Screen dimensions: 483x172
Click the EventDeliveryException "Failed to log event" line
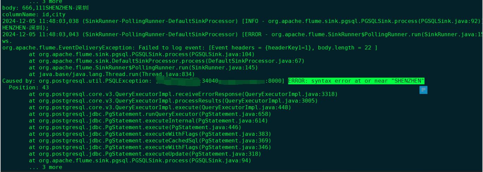(190, 47)
